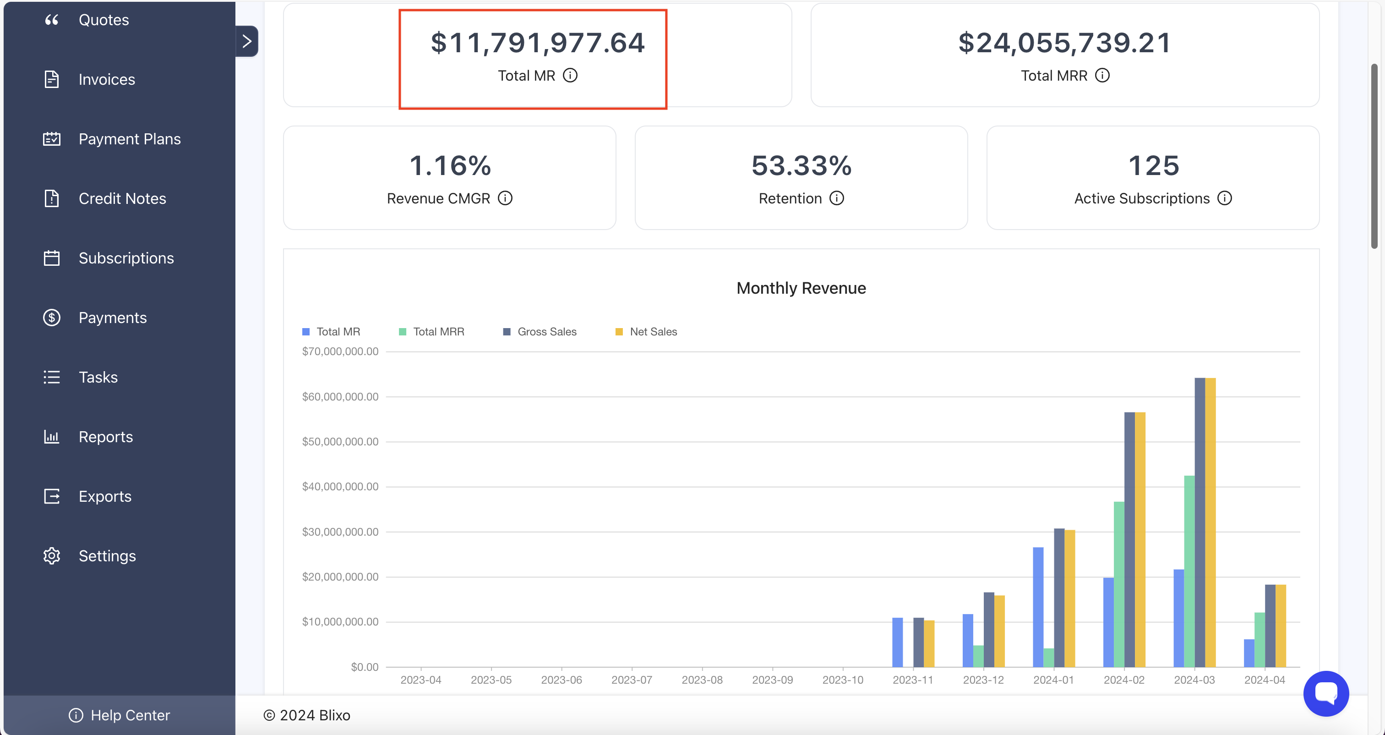
Task: Click the vertical page scrollbar
Action: click(1374, 156)
